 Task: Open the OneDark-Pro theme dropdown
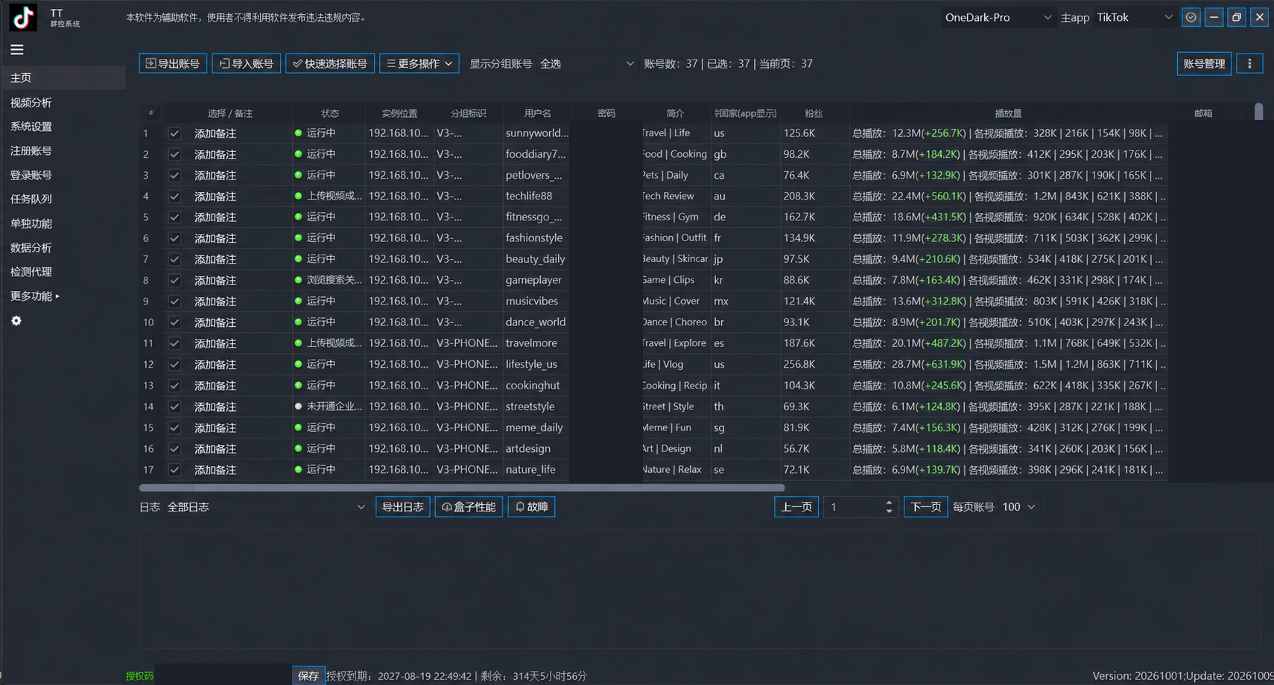pos(998,17)
